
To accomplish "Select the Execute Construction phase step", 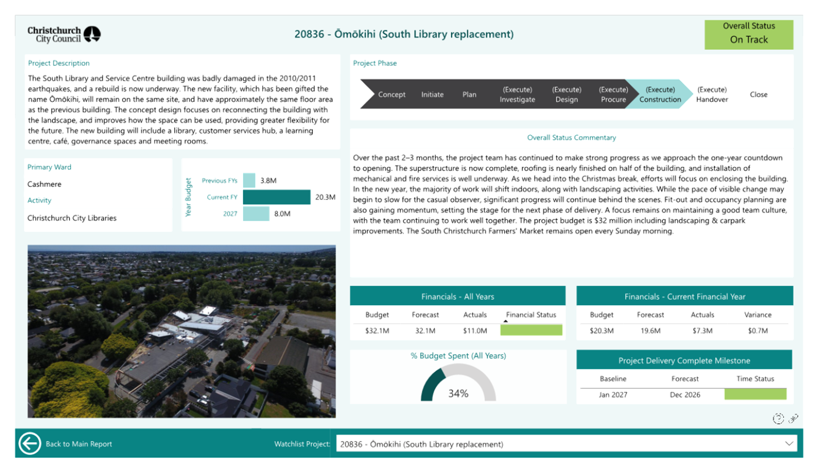I will pos(660,94).
